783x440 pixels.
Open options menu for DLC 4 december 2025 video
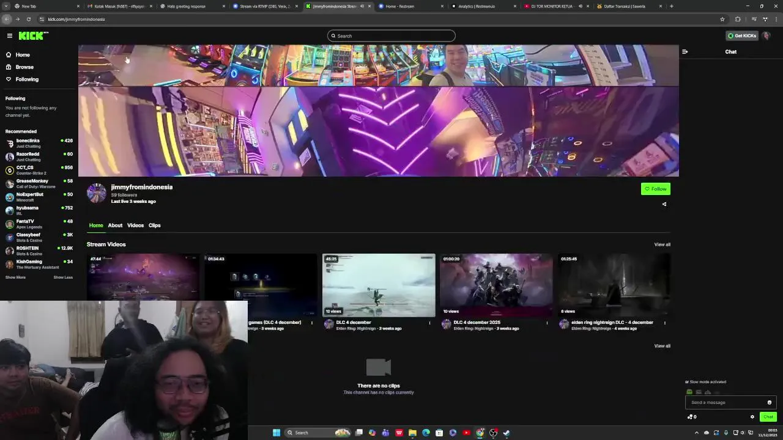tap(547, 323)
